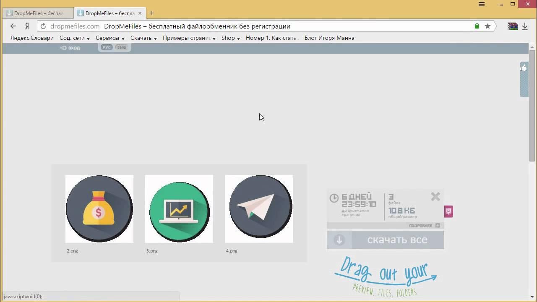Open the paper plane 4.png thumbnail
This screenshot has height=302, width=537.
click(259, 209)
